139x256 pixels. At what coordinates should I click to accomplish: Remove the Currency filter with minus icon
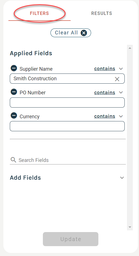pos(14,115)
